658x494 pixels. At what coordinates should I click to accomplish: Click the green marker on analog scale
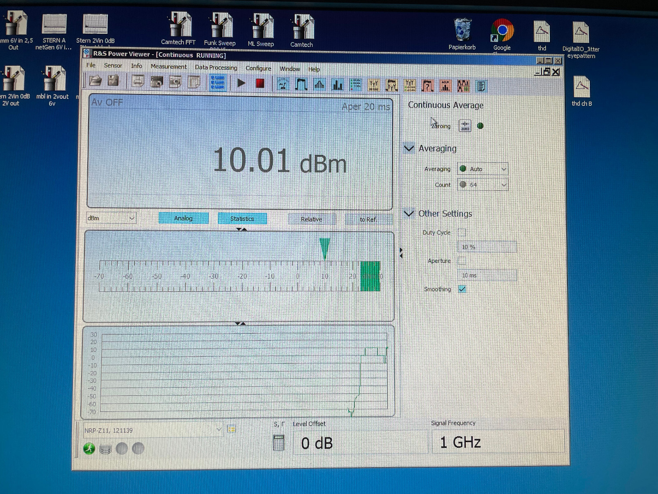[x=324, y=249]
